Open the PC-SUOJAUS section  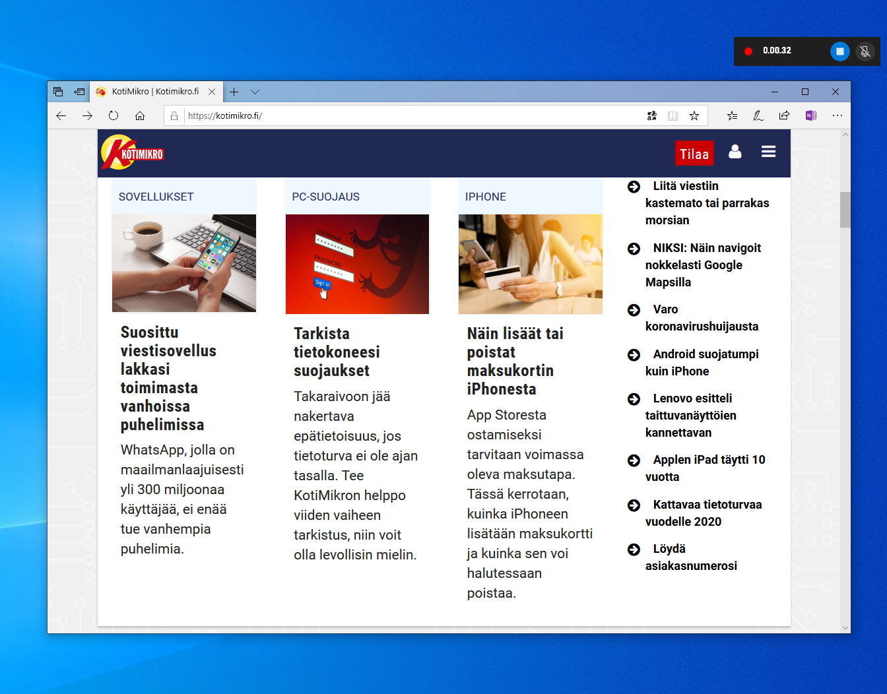326,197
